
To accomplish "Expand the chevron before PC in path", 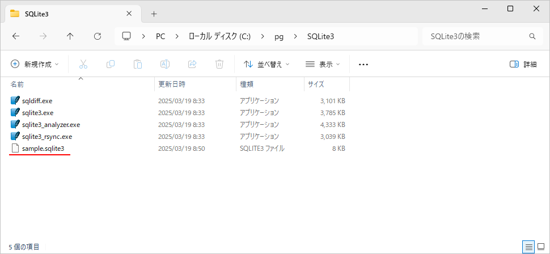I will (x=143, y=36).
